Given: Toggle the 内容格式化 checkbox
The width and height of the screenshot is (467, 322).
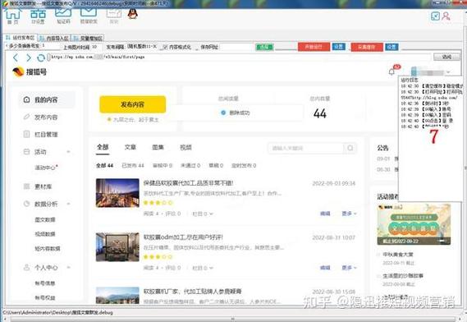Looking at the screenshot, I should click(165, 47).
